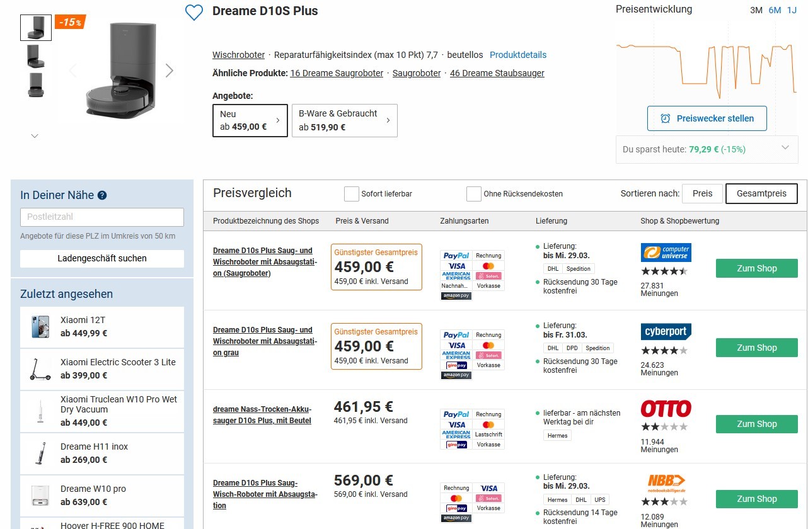Open the Xiaomi Truclean W10 Pro recently viewed item
Screen dimensions: 808x529
102,411
